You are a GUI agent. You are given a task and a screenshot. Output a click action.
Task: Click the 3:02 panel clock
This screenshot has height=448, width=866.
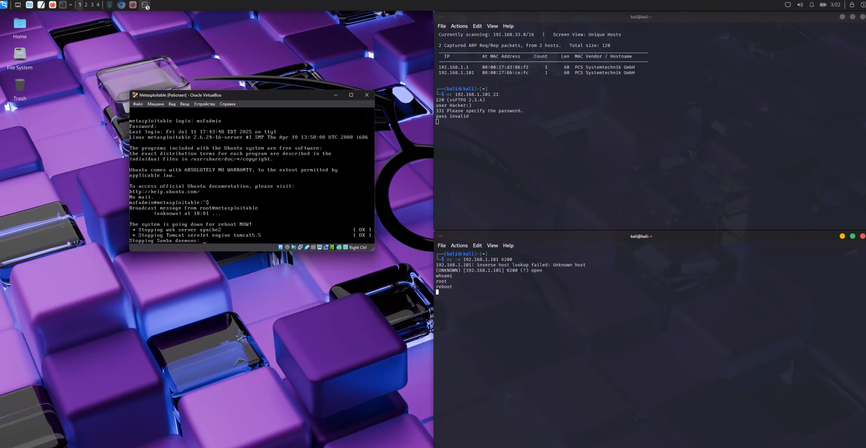[x=835, y=5]
